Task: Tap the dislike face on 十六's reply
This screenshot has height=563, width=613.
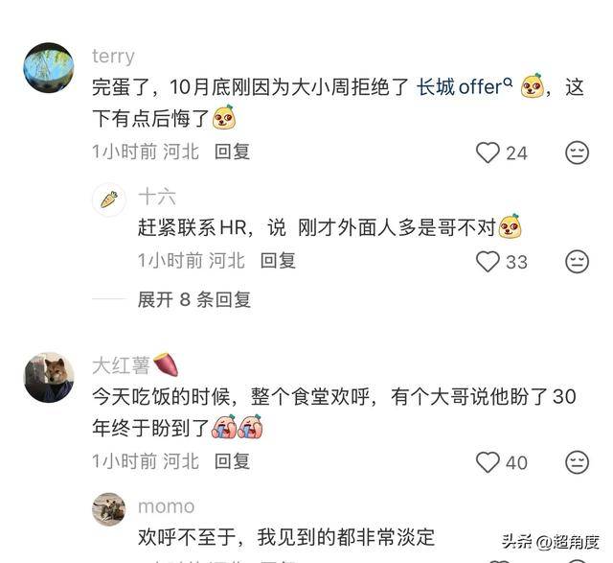Action: tap(577, 262)
